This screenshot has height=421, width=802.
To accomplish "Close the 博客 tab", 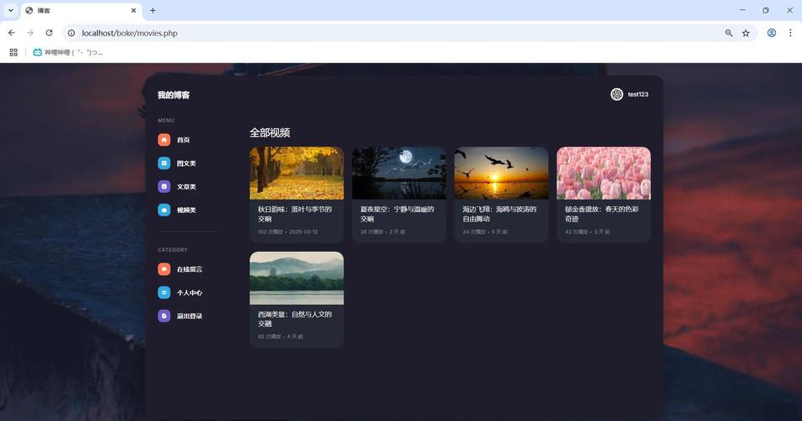I will 133,10.
